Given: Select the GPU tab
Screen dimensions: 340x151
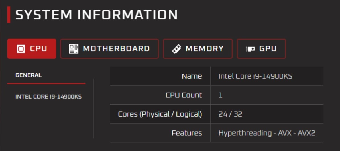Looking at the screenshot, I should [261, 49].
